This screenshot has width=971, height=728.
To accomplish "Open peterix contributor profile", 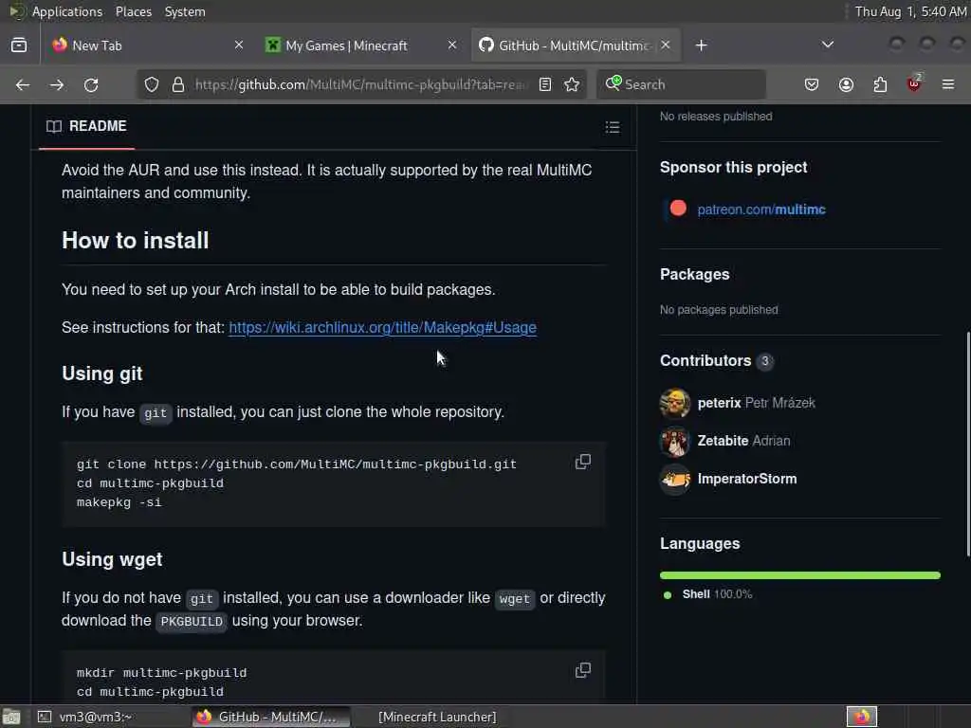I will pos(719,403).
